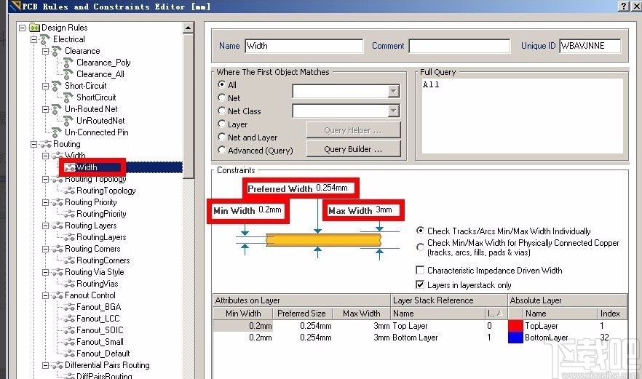Collapse the Electrical tree node
Viewport: 642px width, 379px height.
coord(33,40)
